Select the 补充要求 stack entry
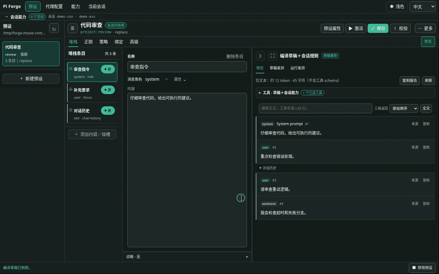The height and width of the screenshot is (274, 439). pyautogui.click(x=92, y=93)
